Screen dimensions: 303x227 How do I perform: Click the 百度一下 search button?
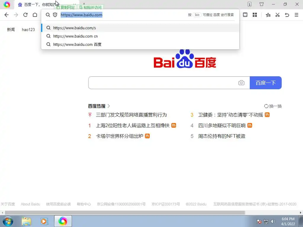266,83
